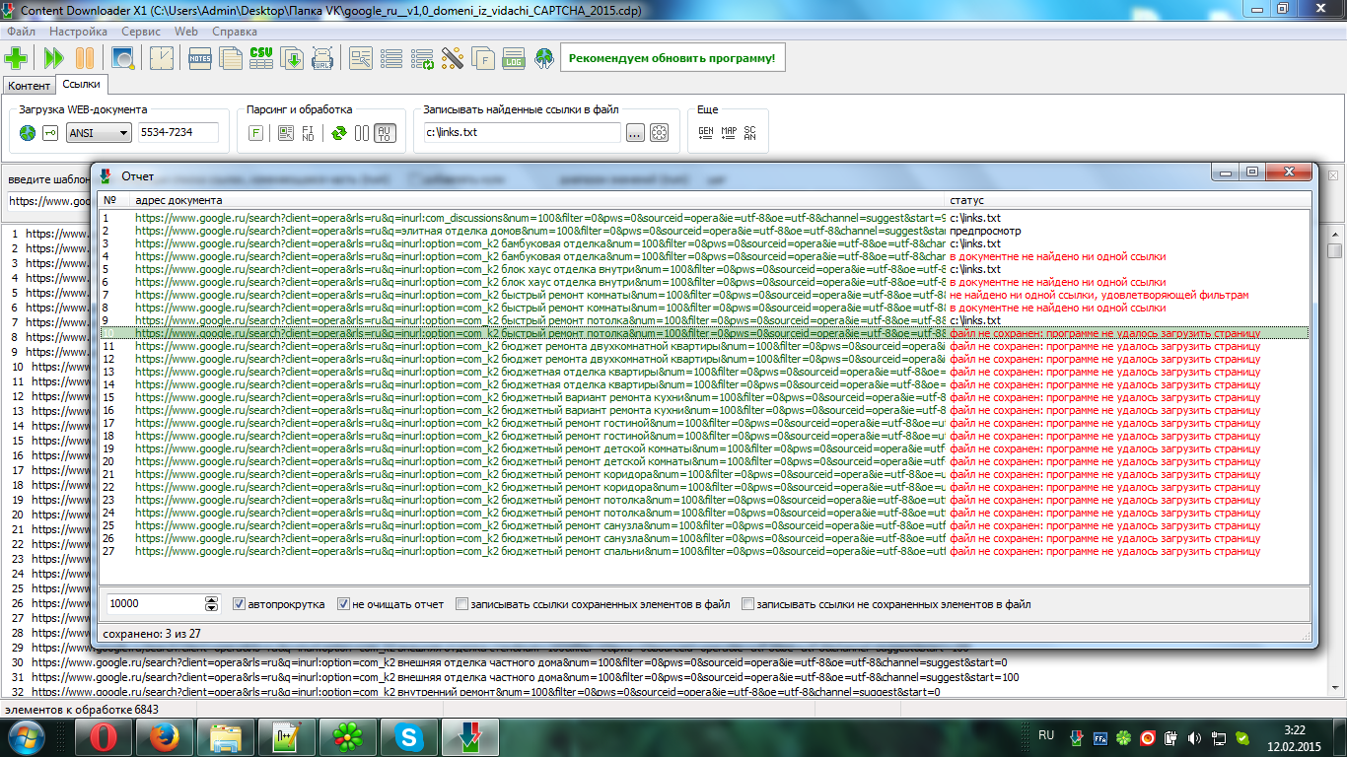Open Firefox from the taskbar
The image size is (1347, 757).
(164, 736)
